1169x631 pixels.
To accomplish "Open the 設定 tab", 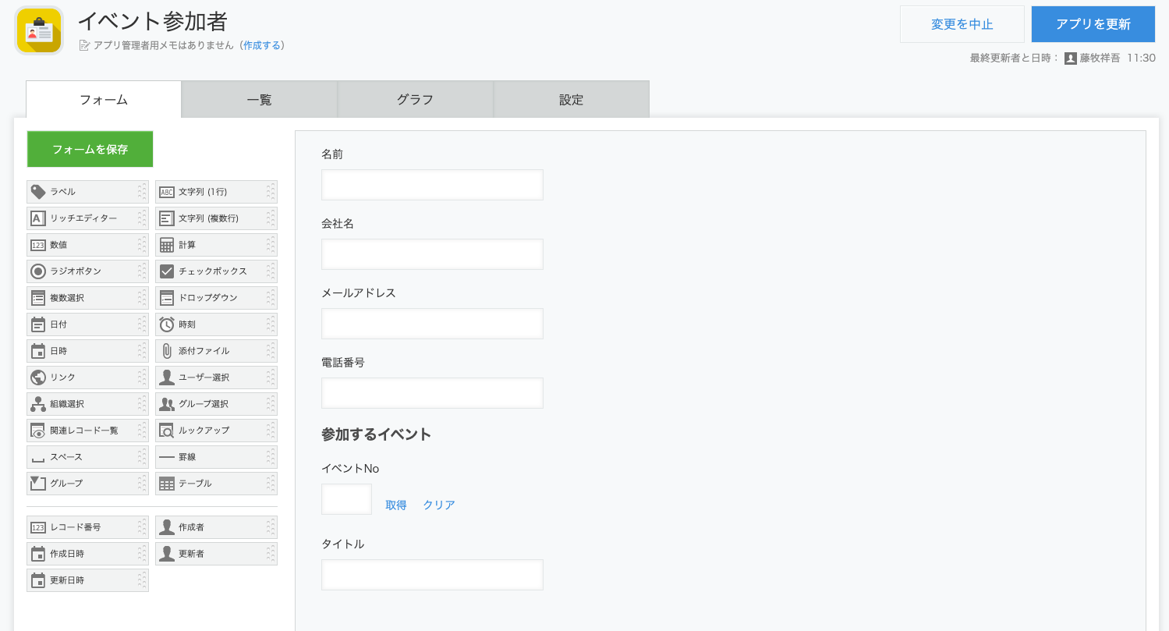I will coord(571,100).
